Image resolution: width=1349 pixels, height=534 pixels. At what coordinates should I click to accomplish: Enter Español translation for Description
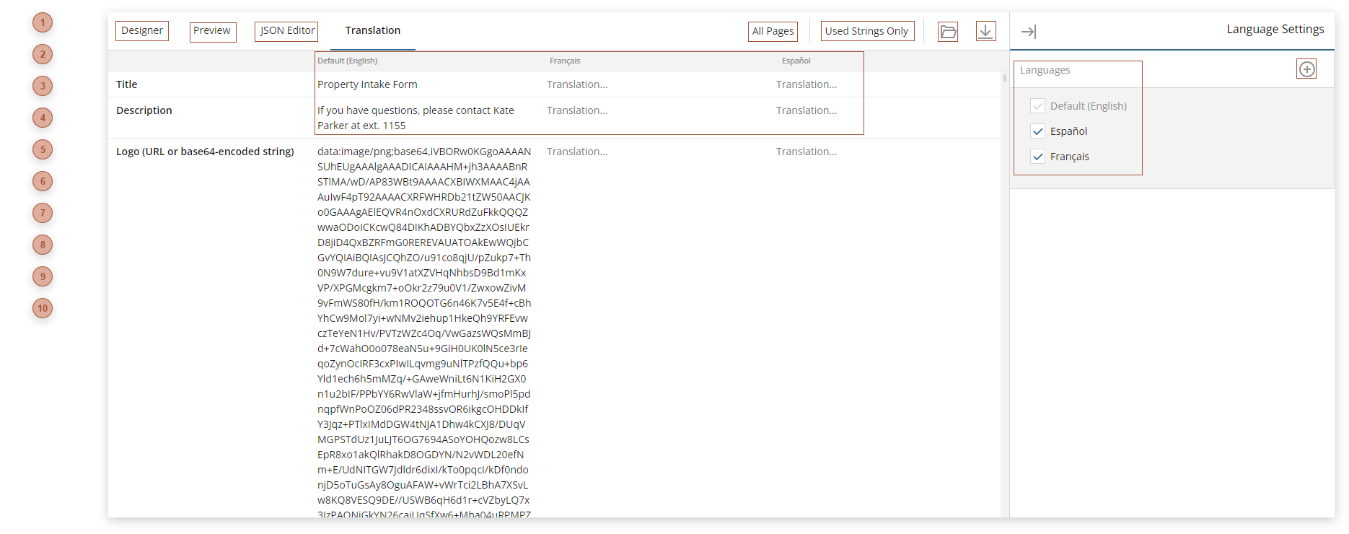pyautogui.click(x=807, y=110)
